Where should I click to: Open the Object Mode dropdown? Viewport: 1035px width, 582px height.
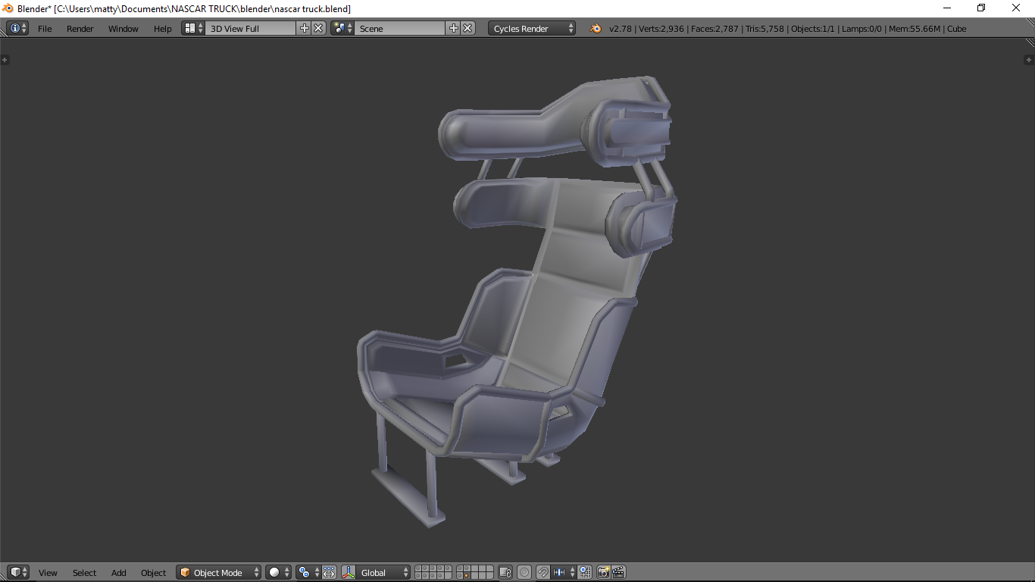click(219, 572)
